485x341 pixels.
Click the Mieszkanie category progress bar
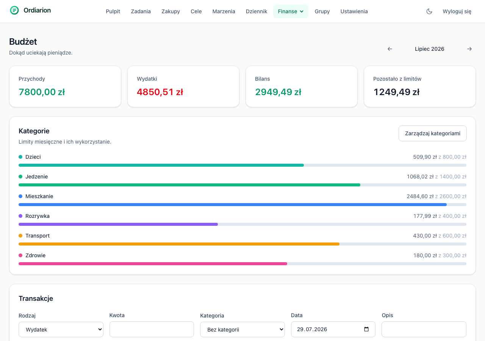point(242,205)
